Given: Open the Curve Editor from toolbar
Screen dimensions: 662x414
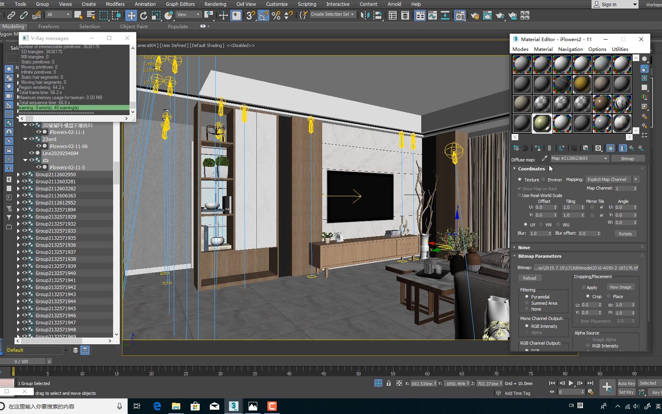Looking at the screenshot, I should pos(432,15).
